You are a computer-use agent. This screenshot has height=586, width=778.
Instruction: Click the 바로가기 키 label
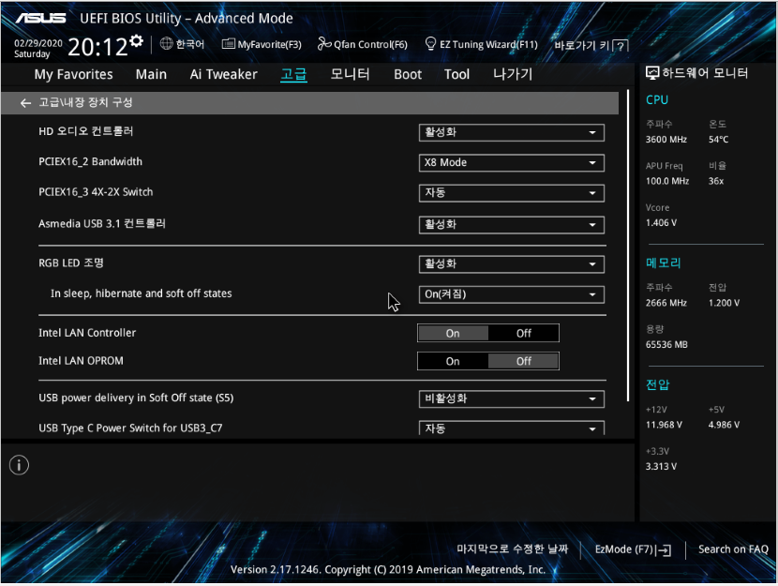[581, 46]
